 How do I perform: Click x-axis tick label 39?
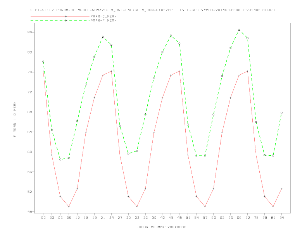coord(154,218)
